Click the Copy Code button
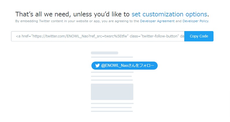 (199, 36)
